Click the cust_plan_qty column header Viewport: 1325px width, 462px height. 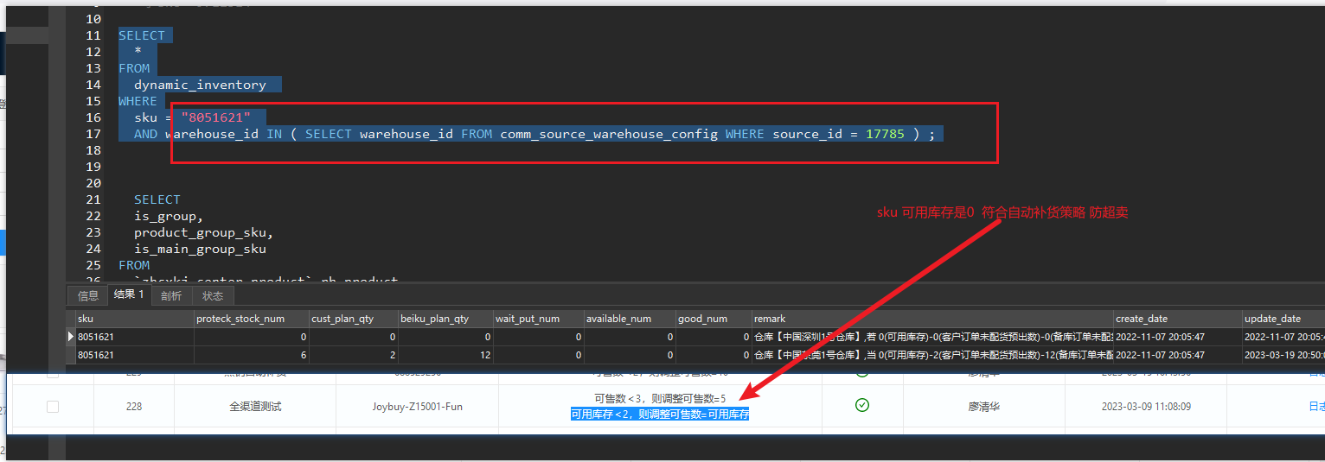(x=354, y=319)
